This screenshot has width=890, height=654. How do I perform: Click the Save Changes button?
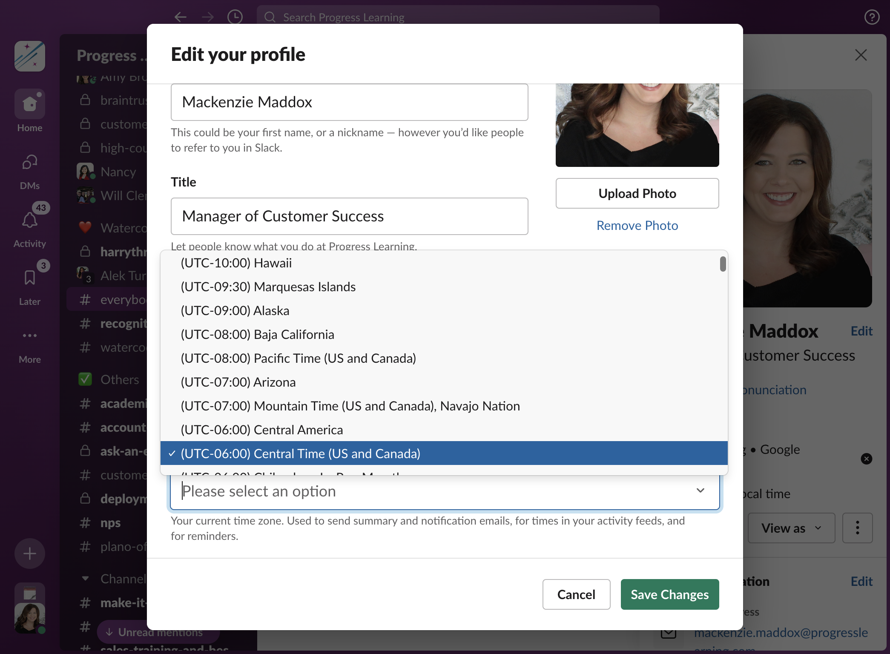tap(669, 594)
